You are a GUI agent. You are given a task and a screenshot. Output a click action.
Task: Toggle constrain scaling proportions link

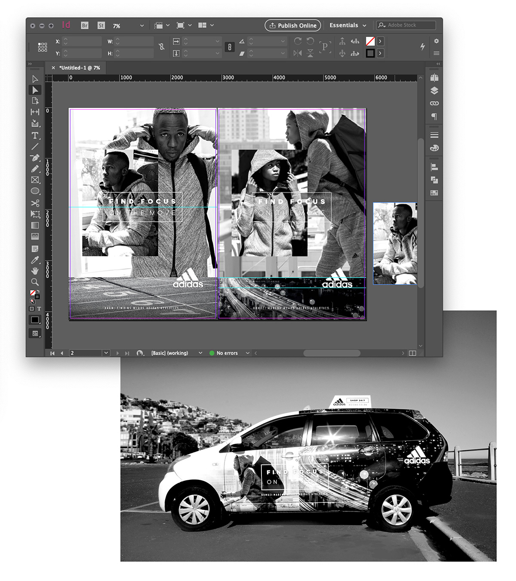[230, 47]
